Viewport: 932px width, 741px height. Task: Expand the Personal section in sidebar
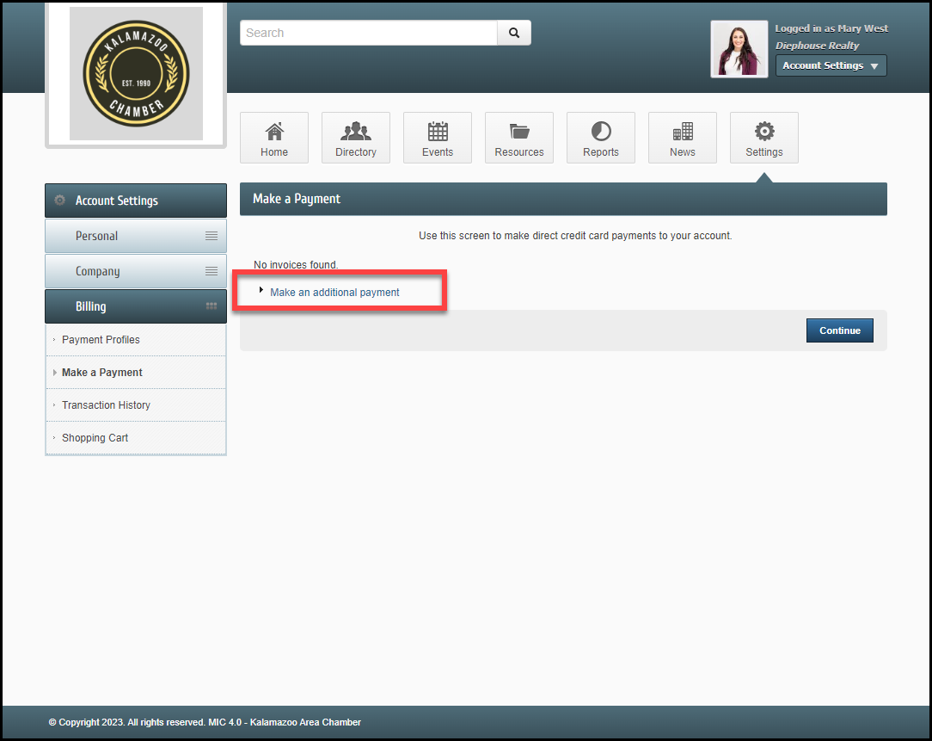pos(136,236)
